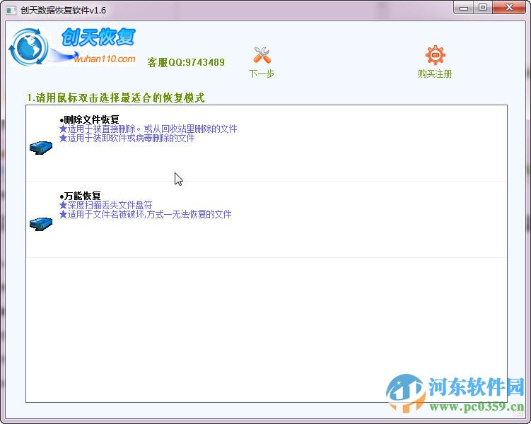The width and height of the screenshot is (531, 424).
Task: Open the 购买注册 link
Action: coord(435,73)
